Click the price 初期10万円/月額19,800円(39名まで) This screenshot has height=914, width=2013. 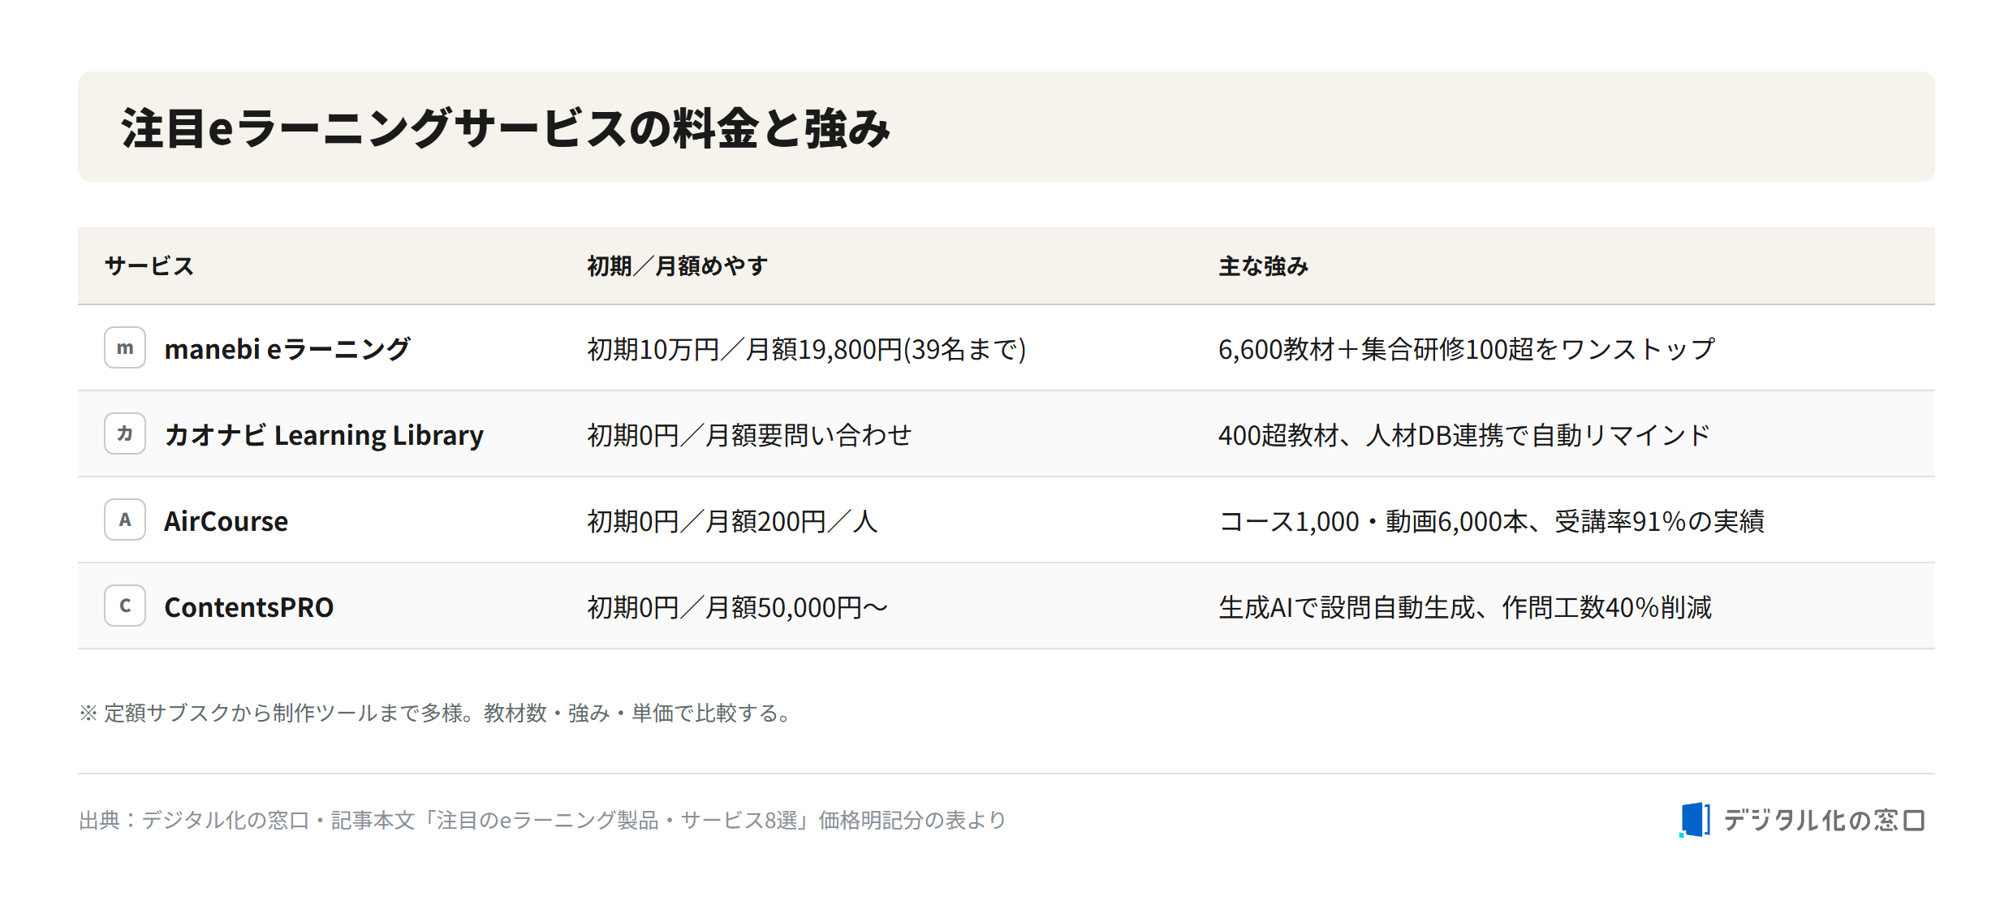807,349
